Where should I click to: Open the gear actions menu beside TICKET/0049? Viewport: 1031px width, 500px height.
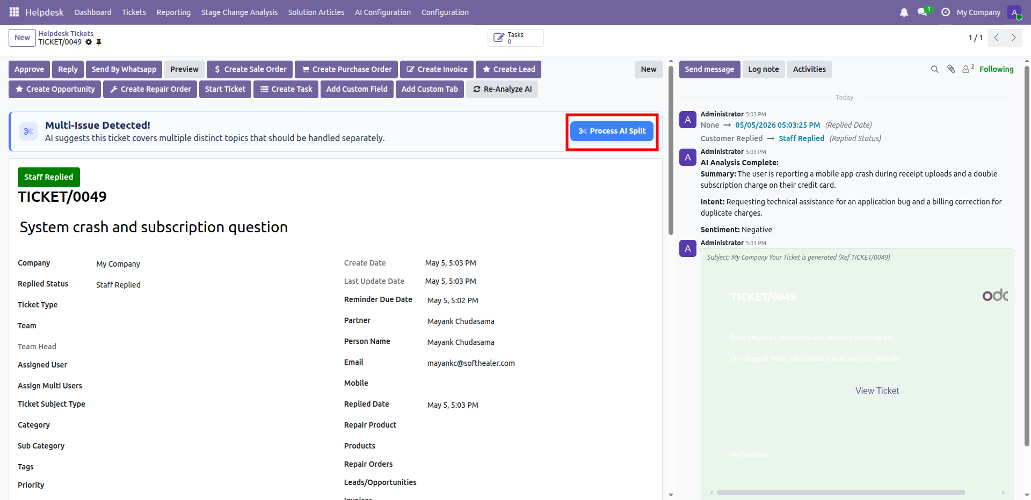tap(89, 42)
